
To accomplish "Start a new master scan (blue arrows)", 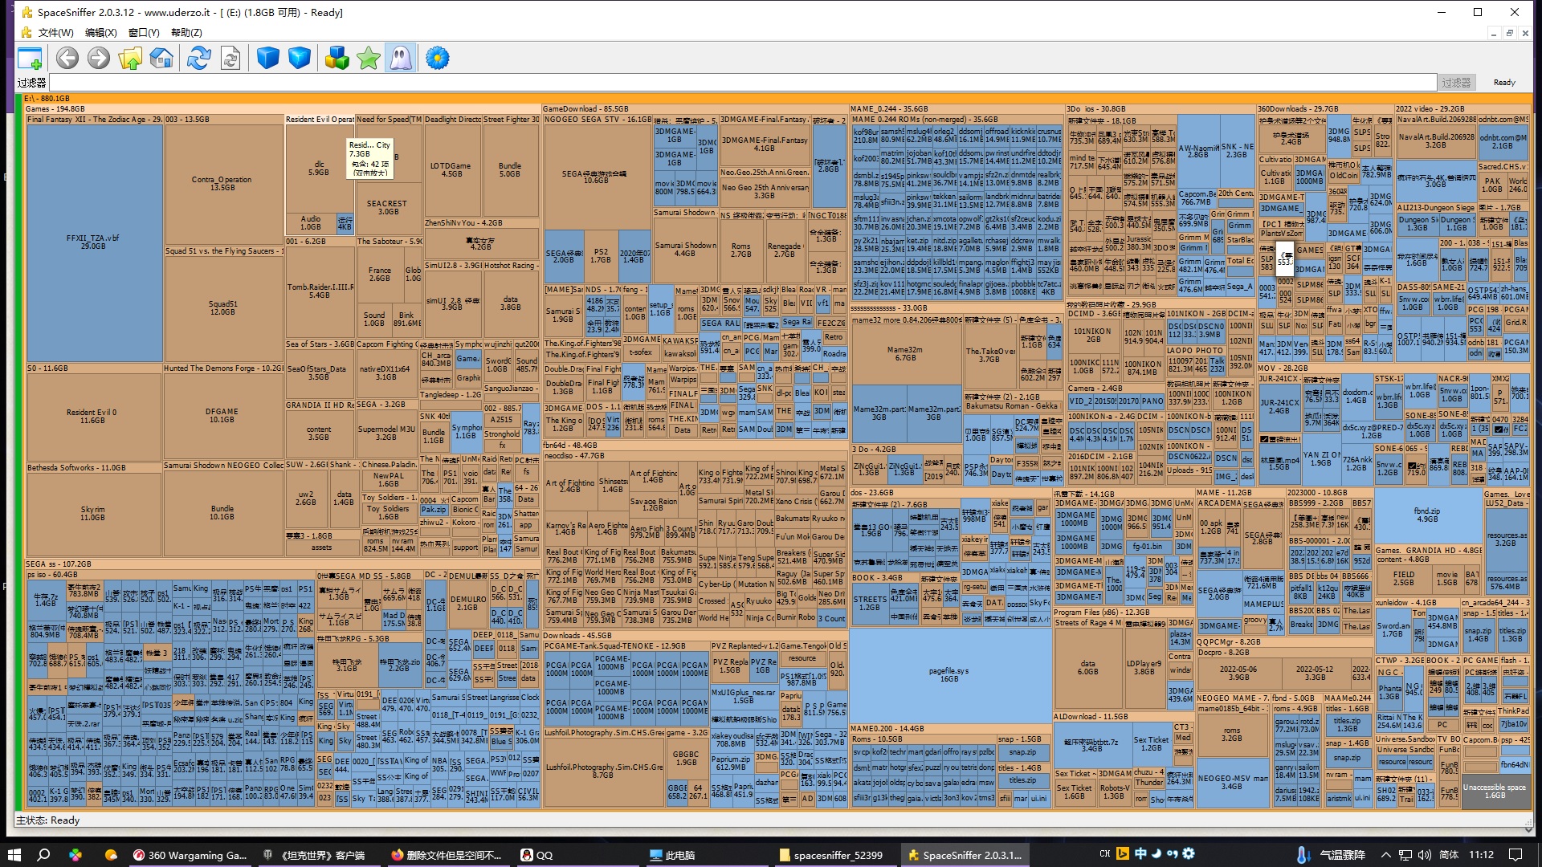I will [198, 59].
